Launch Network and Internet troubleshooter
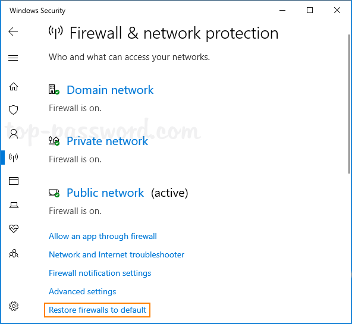 pos(117,254)
